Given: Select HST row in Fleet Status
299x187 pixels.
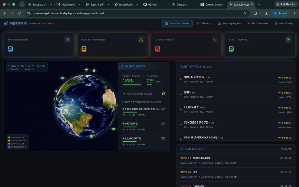Looking at the screenshot, I should pos(236,95).
